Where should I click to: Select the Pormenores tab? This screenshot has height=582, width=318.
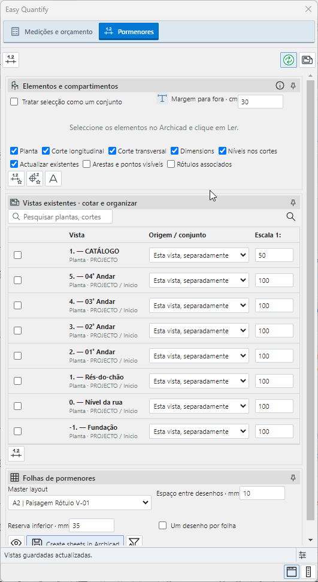click(x=129, y=32)
